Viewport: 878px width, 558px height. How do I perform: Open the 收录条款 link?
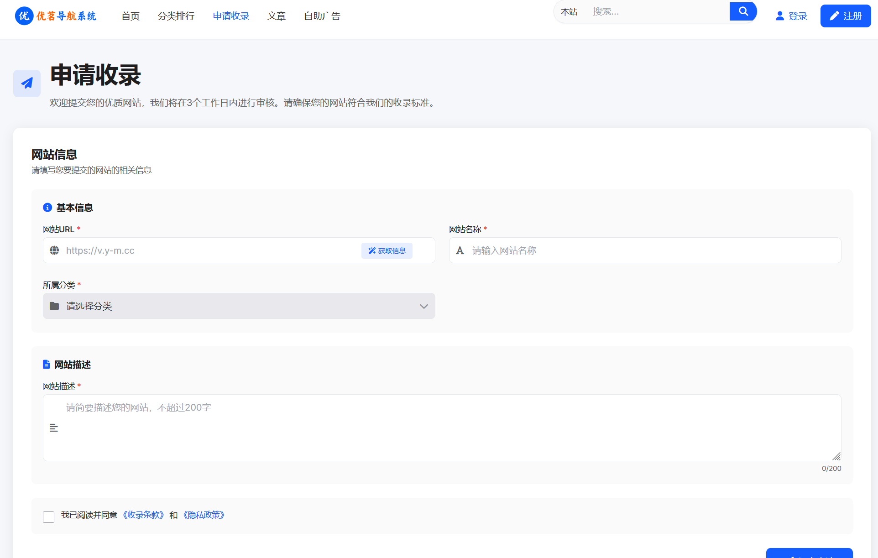tap(144, 515)
